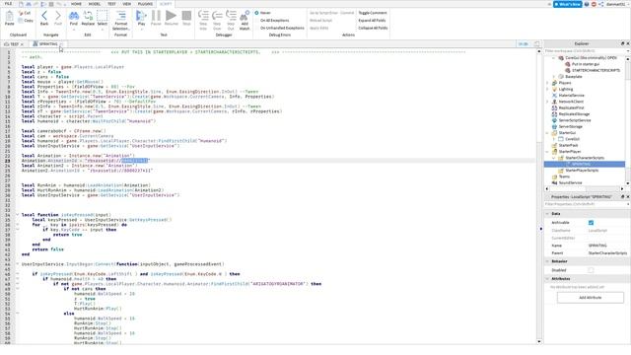Toggle the Archivable property checkbox
The width and height of the screenshot is (631, 355).
pyautogui.click(x=591, y=223)
